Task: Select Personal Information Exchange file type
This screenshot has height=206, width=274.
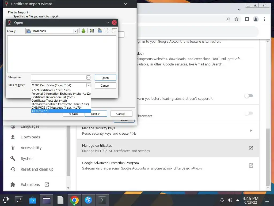Action: [x=61, y=94]
